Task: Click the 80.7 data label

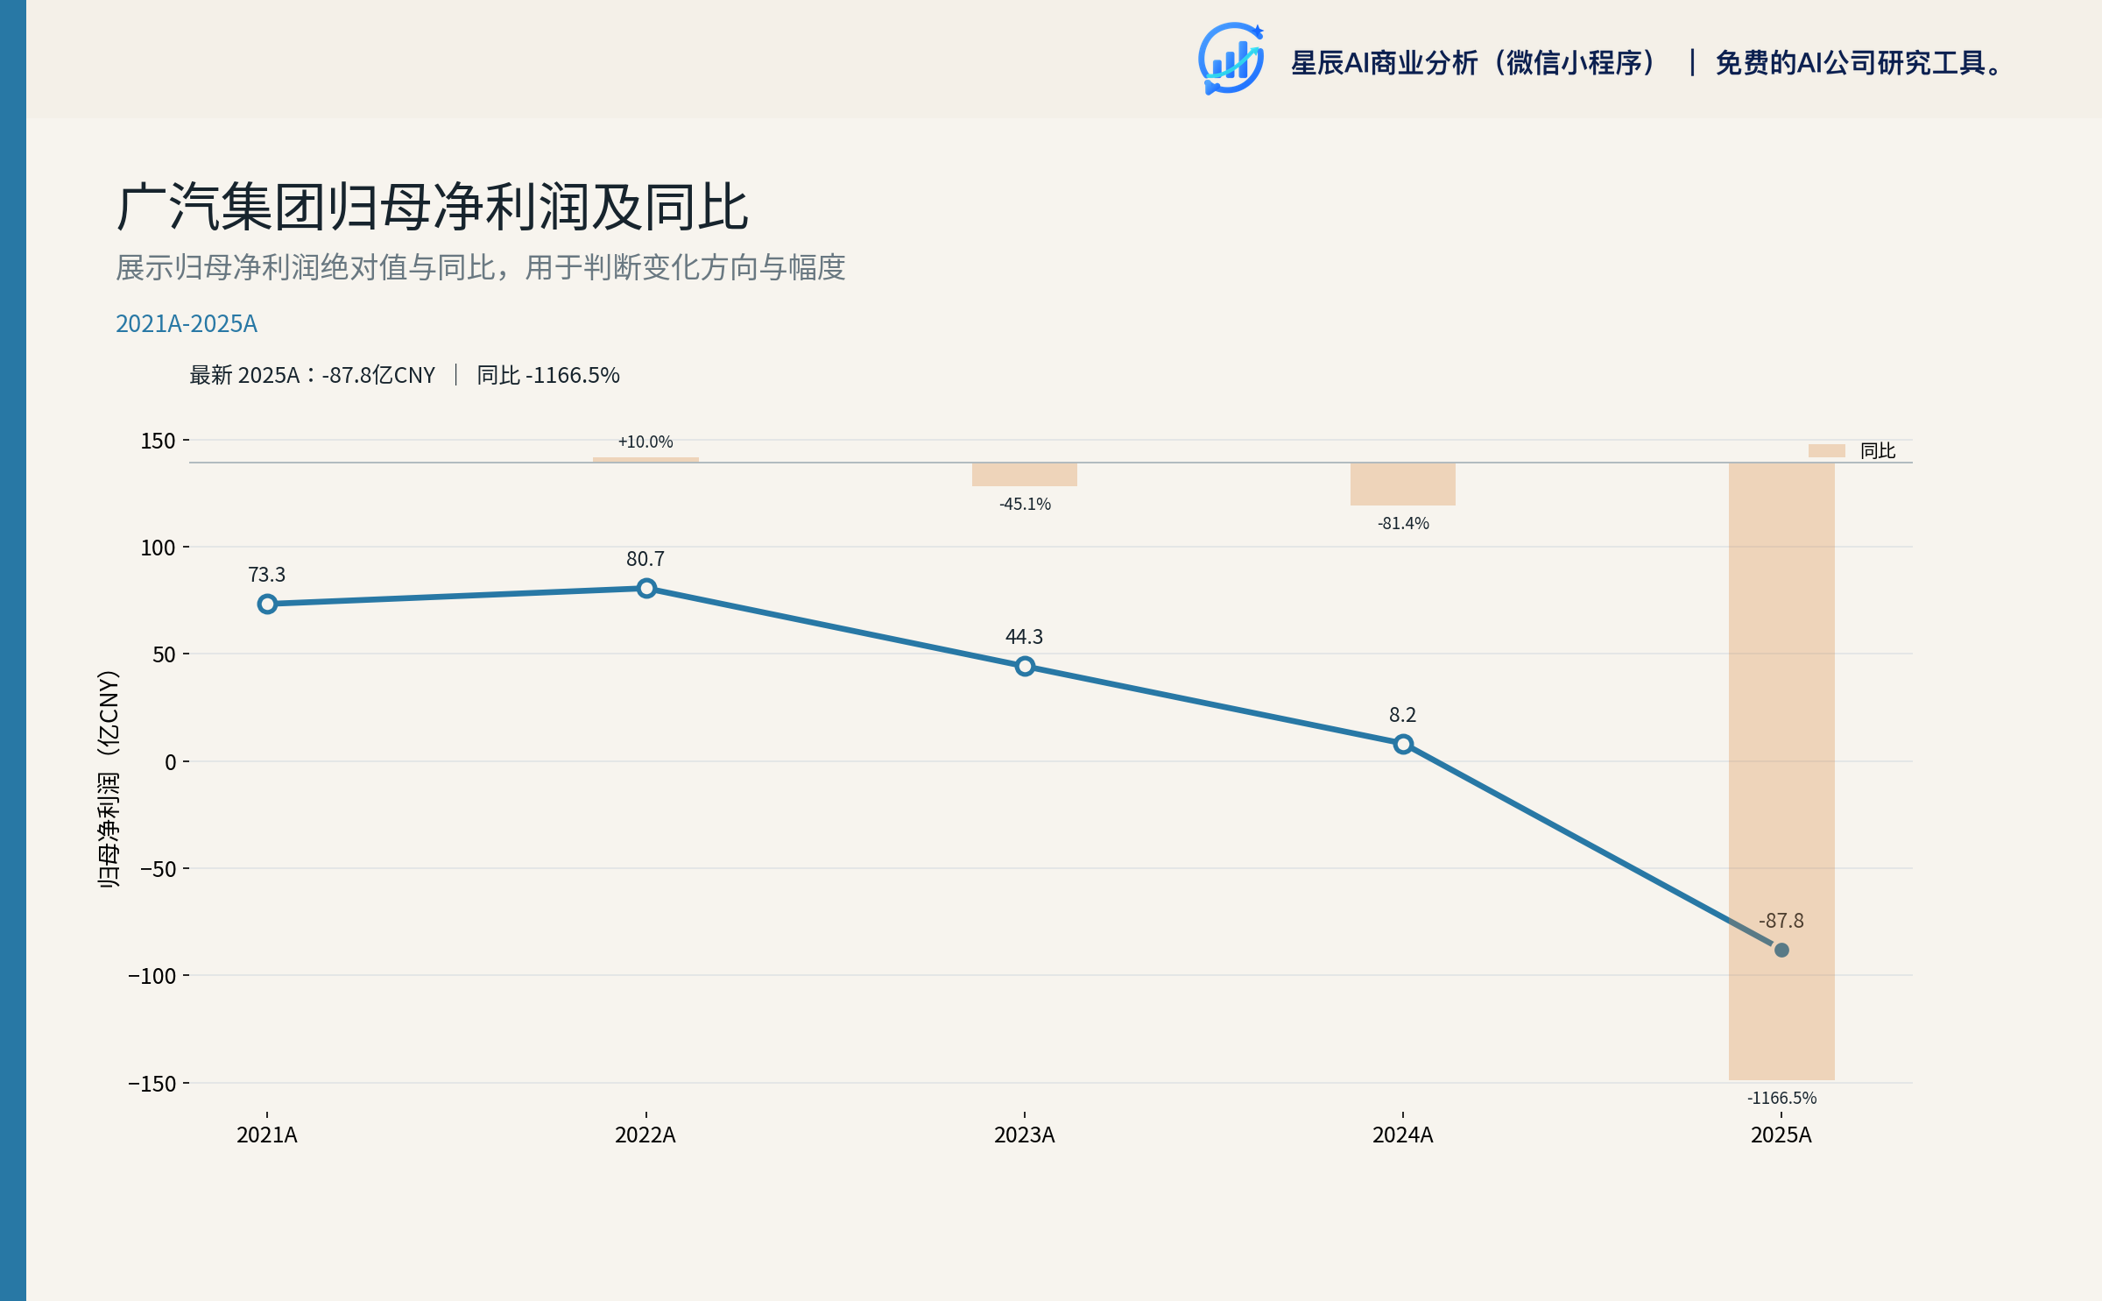Action: pos(645,559)
